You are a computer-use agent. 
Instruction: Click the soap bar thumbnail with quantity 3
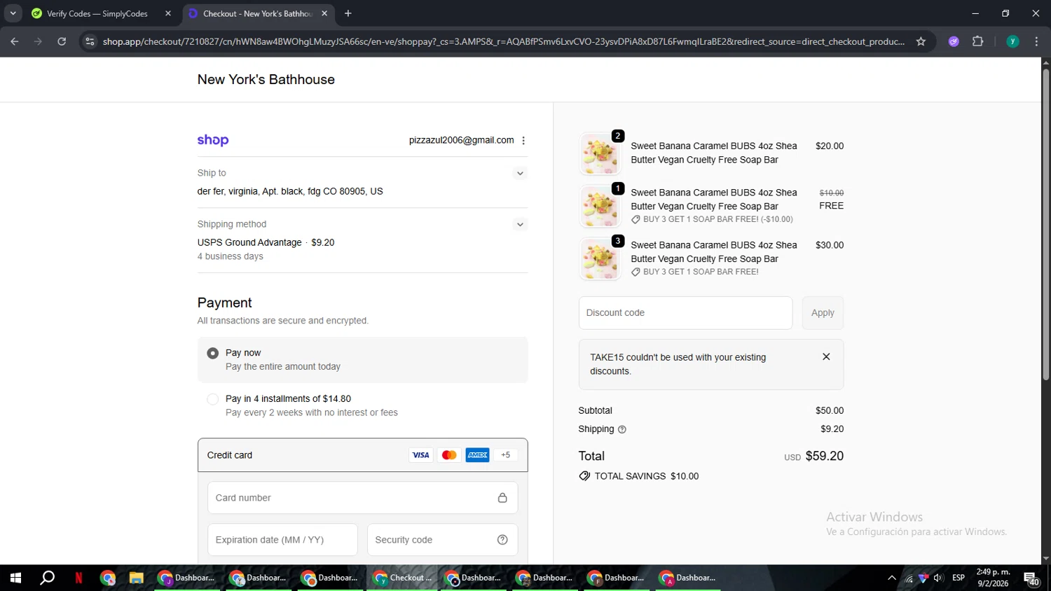pyautogui.click(x=600, y=259)
